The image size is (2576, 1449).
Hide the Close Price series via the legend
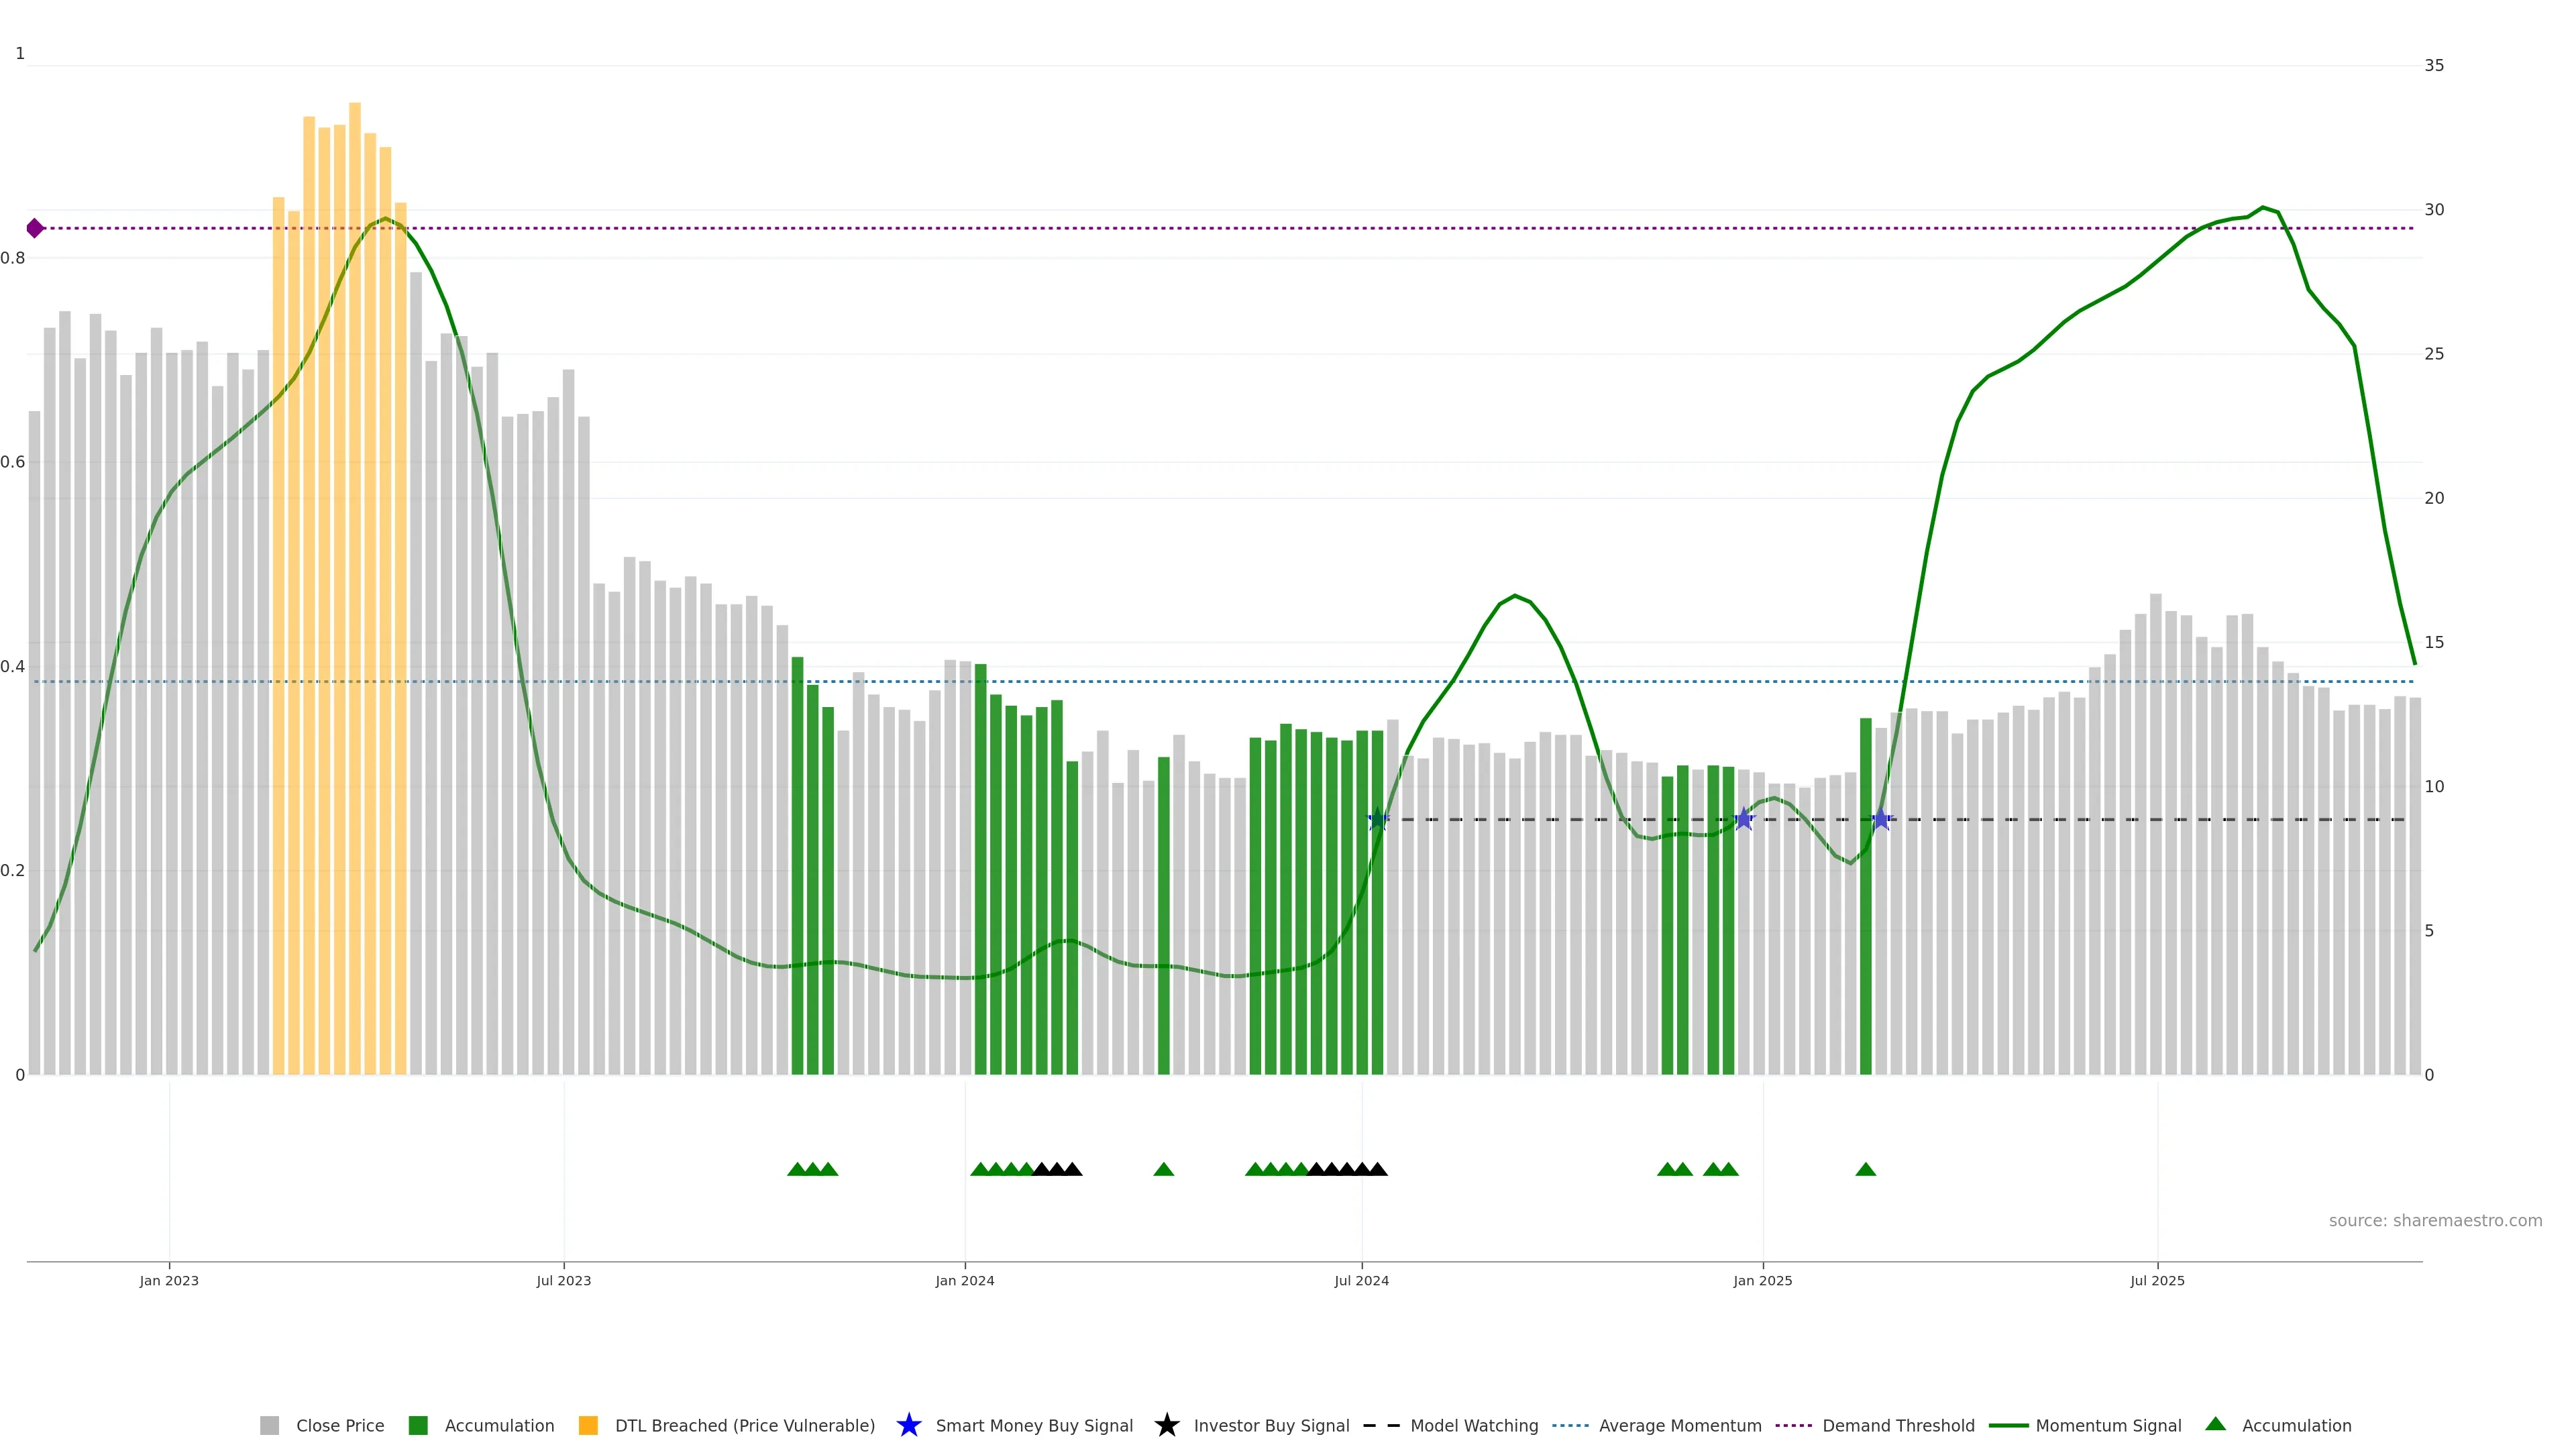tap(339, 1425)
